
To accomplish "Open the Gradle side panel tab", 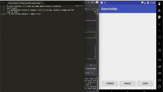I will 97,12.
